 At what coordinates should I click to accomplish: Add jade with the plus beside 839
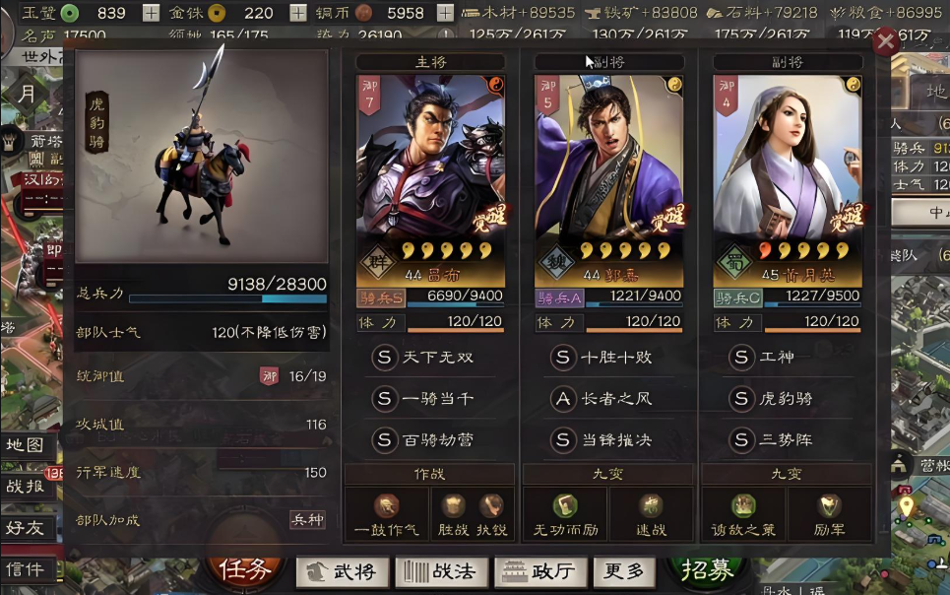[x=151, y=12]
